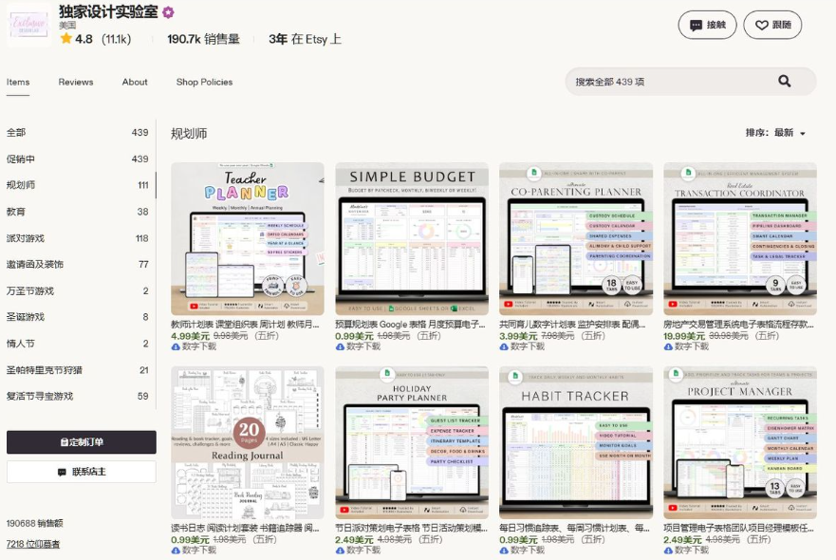Open the Transaction Coordinator product thumbnail

[740, 239]
